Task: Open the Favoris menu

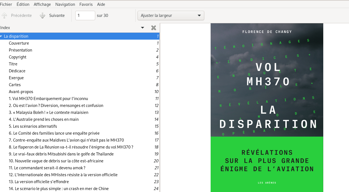Action: [x=86, y=4]
